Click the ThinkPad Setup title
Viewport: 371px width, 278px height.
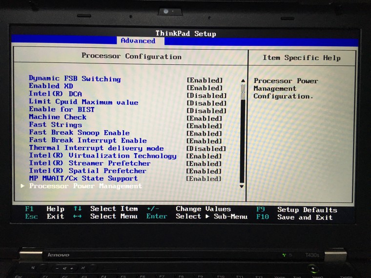(x=185, y=33)
